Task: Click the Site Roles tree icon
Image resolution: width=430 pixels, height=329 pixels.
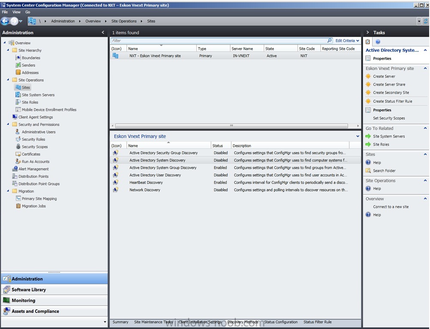Action: click(x=18, y=102)
